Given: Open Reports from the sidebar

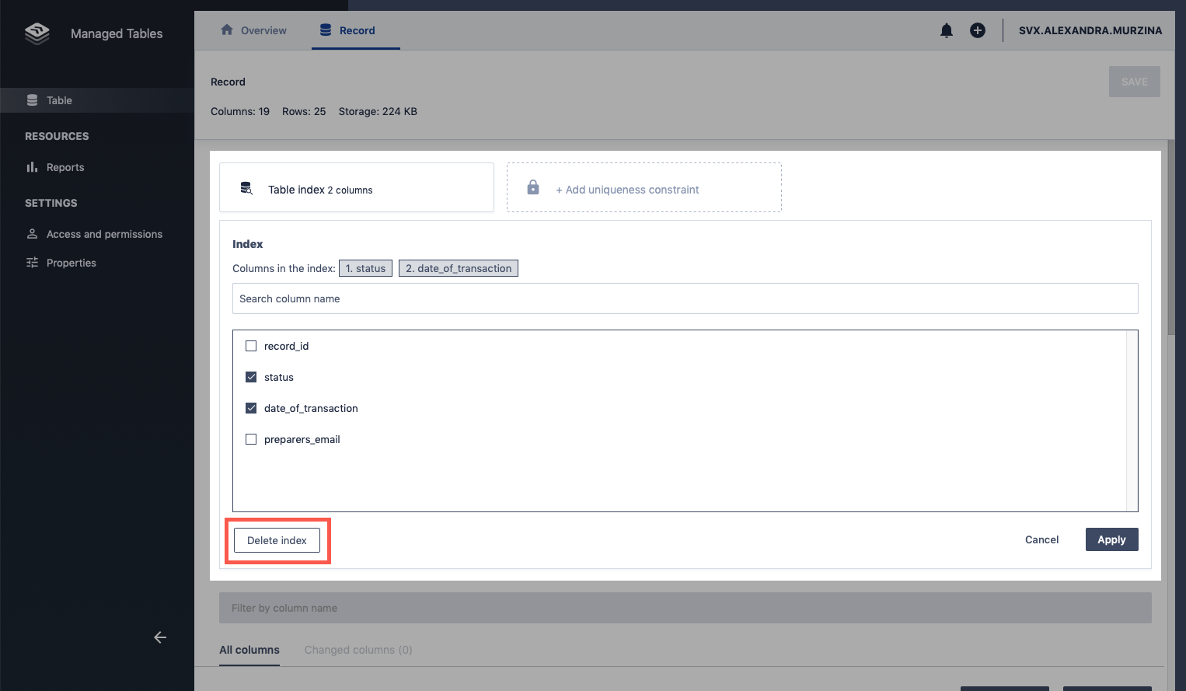Looking at the screenshot, I should 65,167.
